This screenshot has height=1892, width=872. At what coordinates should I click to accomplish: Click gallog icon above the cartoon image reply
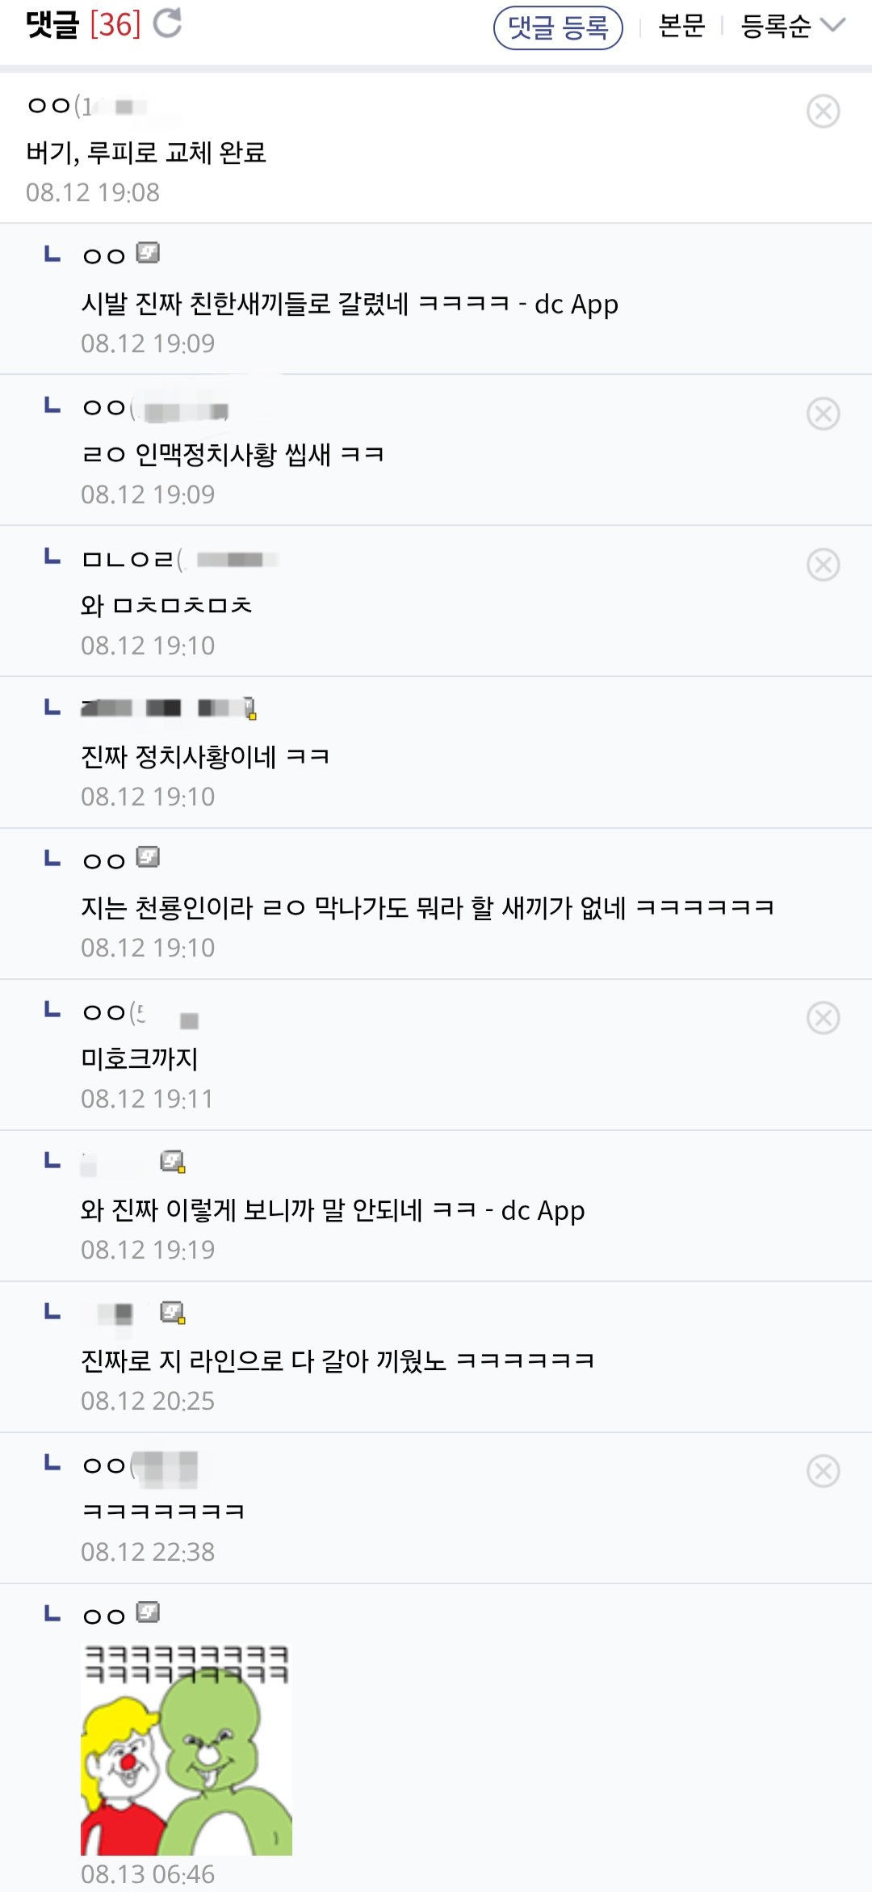tap(148, 1612)
